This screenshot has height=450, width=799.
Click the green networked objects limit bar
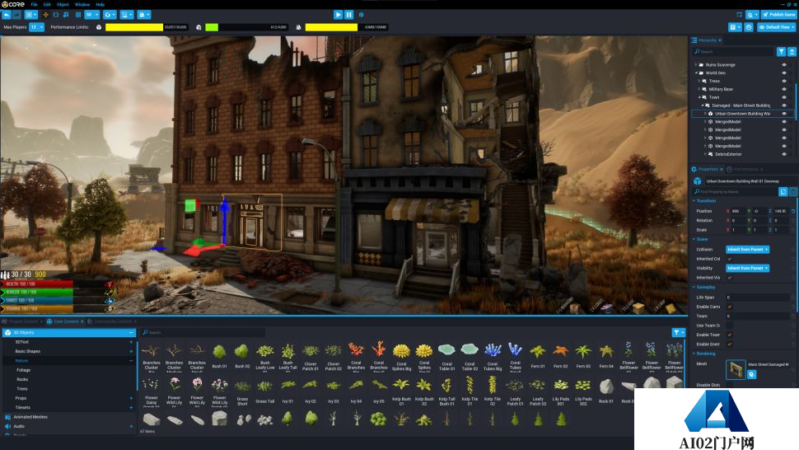click(x=246, y=27)
